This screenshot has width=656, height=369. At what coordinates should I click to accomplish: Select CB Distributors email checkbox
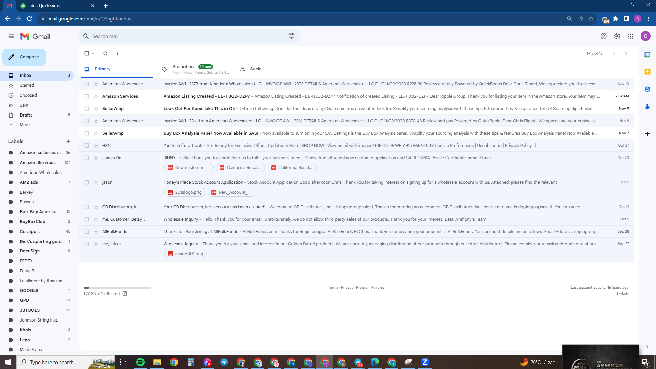(x=87, y=207)
